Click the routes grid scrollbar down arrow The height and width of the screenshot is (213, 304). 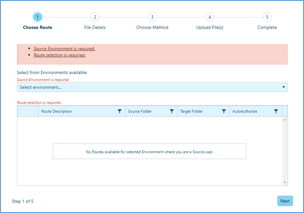click(285, 182)
